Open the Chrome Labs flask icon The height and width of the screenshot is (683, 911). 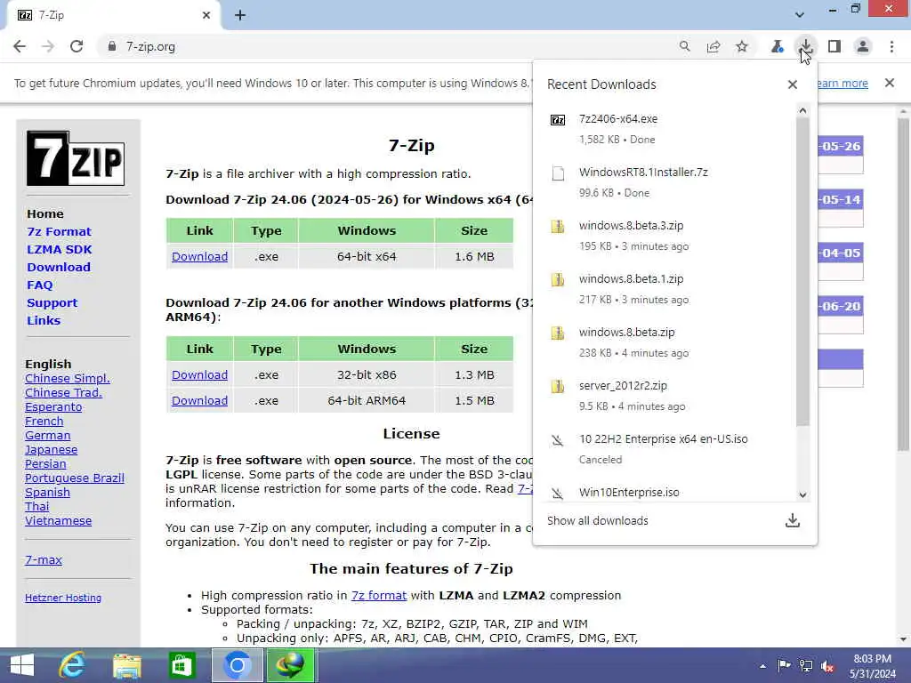[778, 46]
